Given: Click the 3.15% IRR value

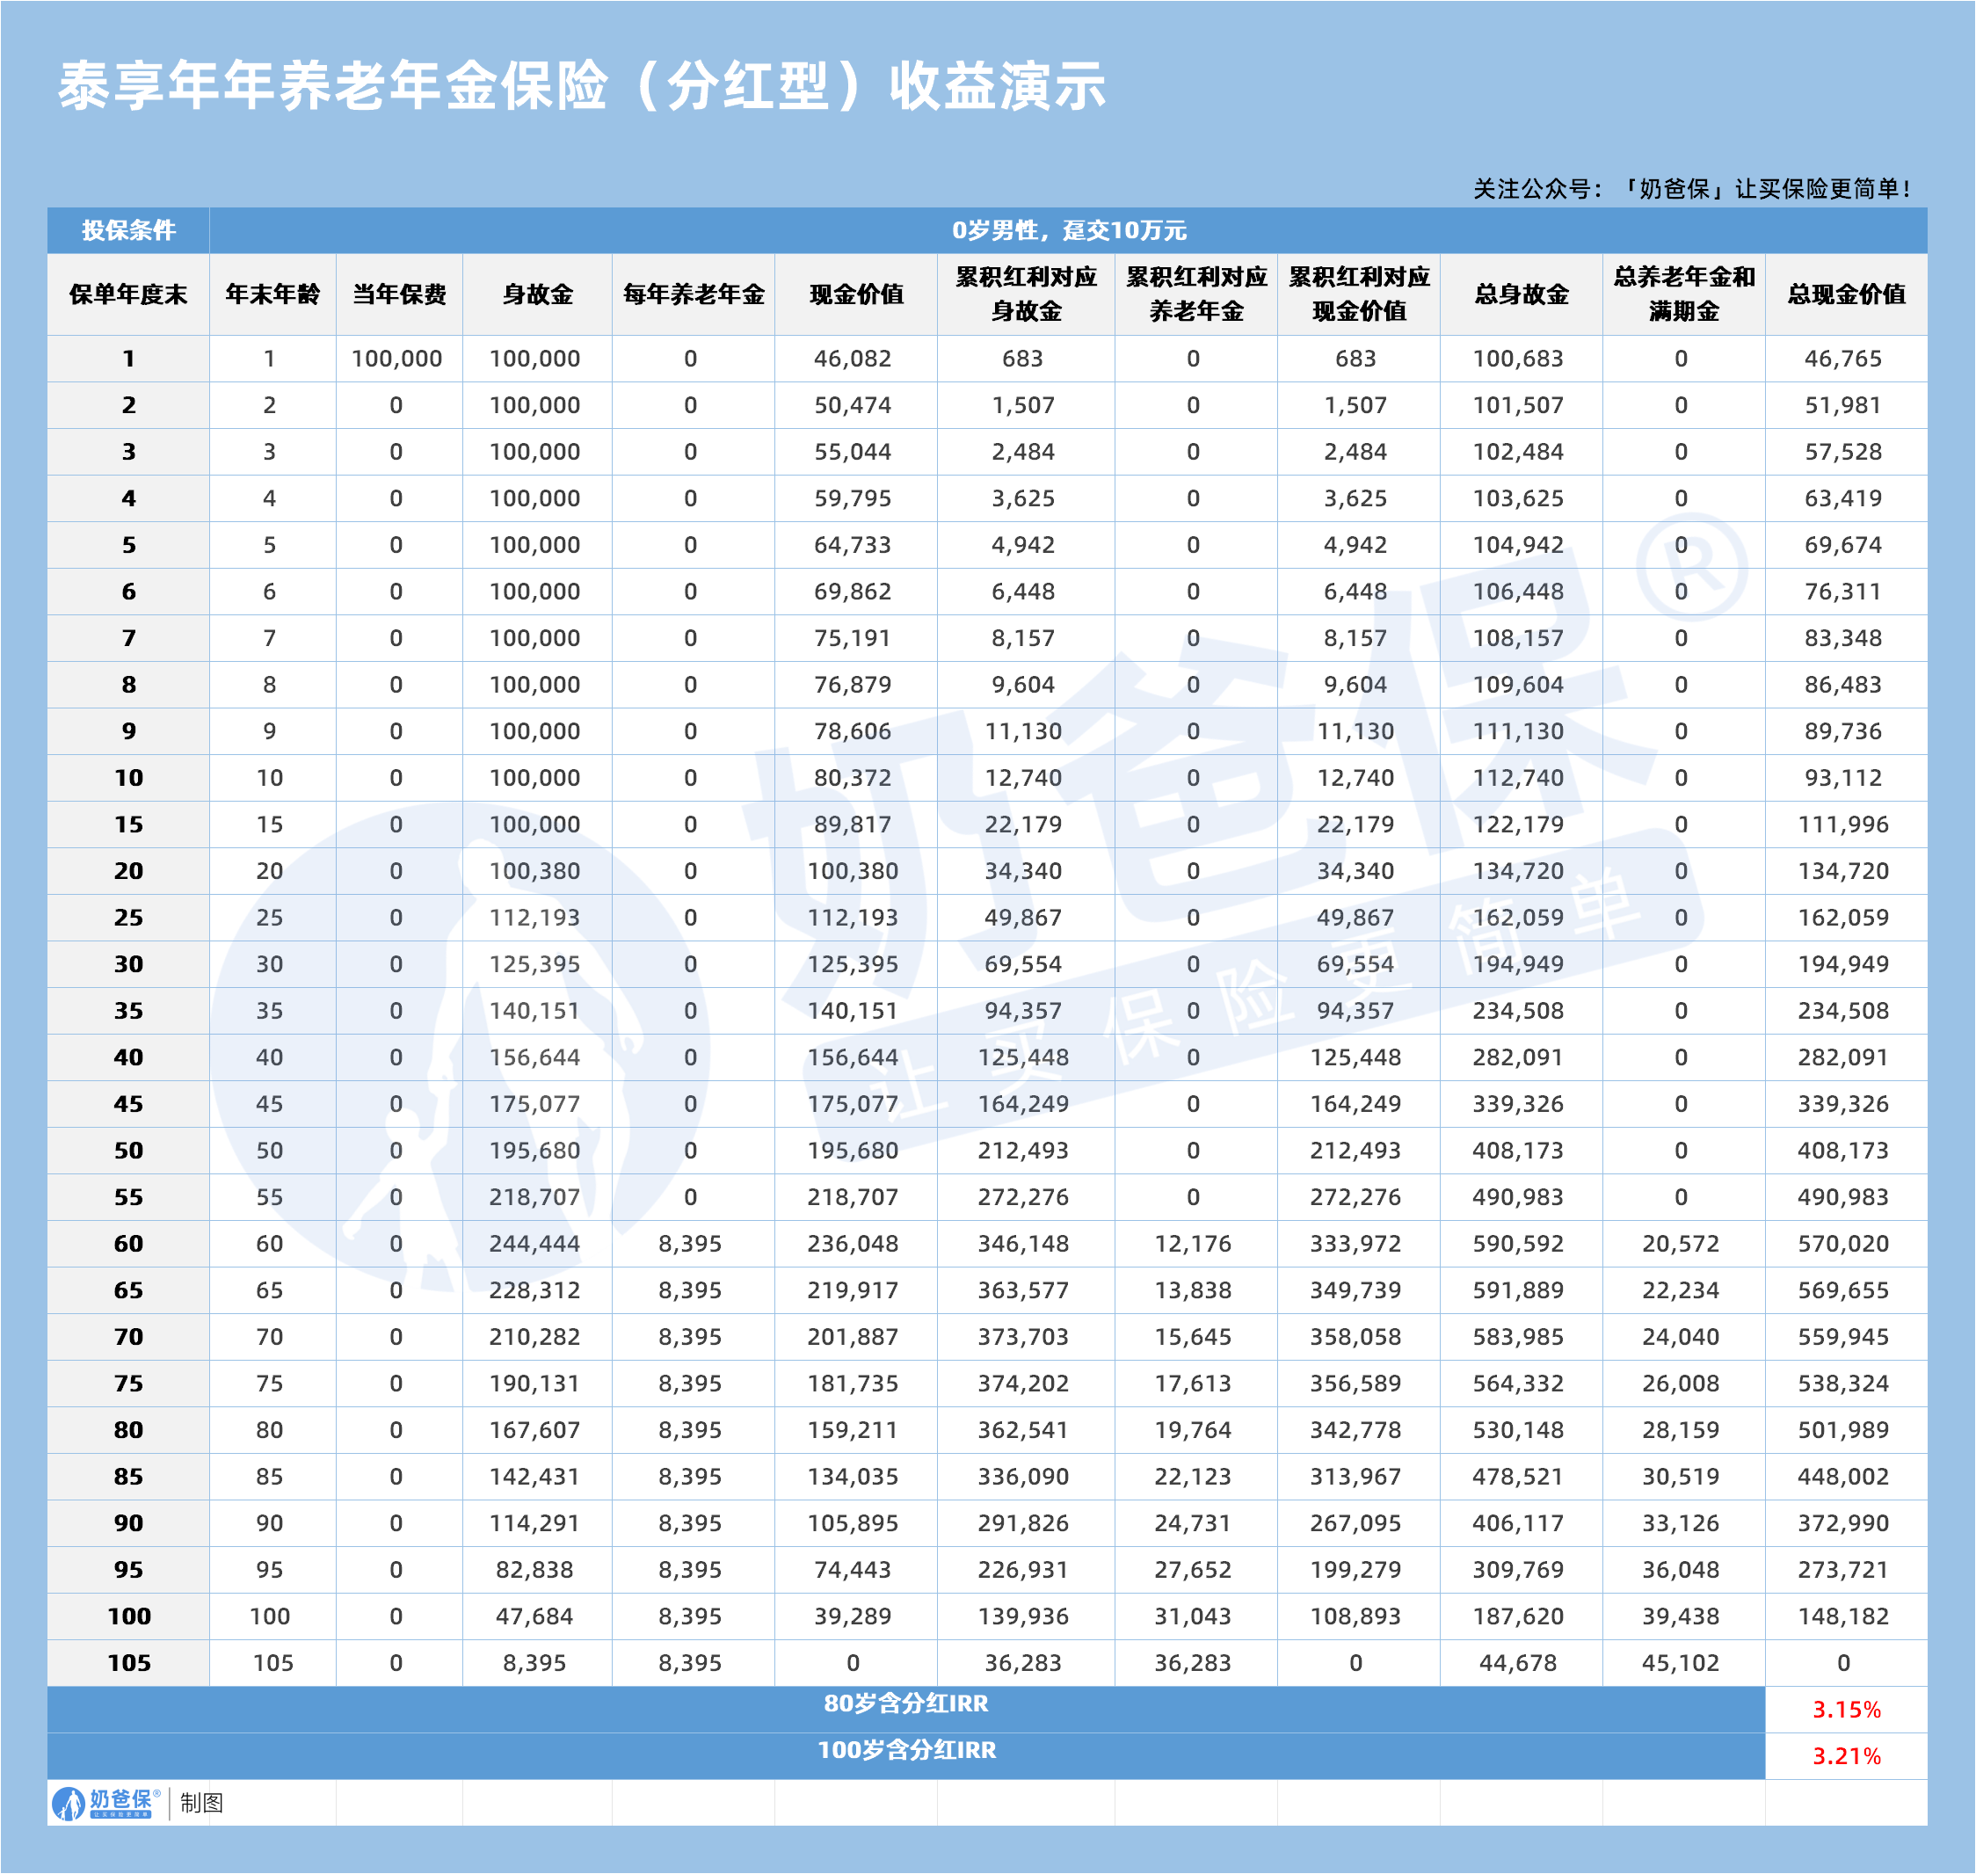Looking at the screenshot, I should click(x=1846, y=1709).
